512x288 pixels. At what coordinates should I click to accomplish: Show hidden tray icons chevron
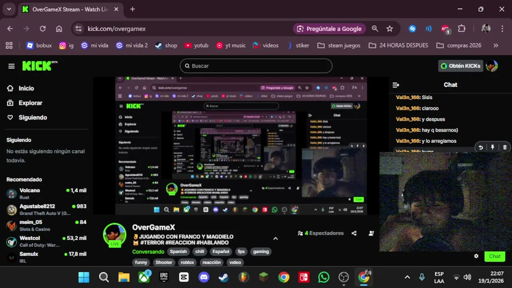[x=407, y=277]
